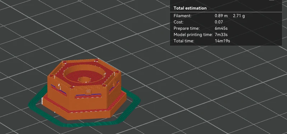287x134 pixels.
Task: Click the Filament label in estimation panel
Action: [x=183, y=16]
